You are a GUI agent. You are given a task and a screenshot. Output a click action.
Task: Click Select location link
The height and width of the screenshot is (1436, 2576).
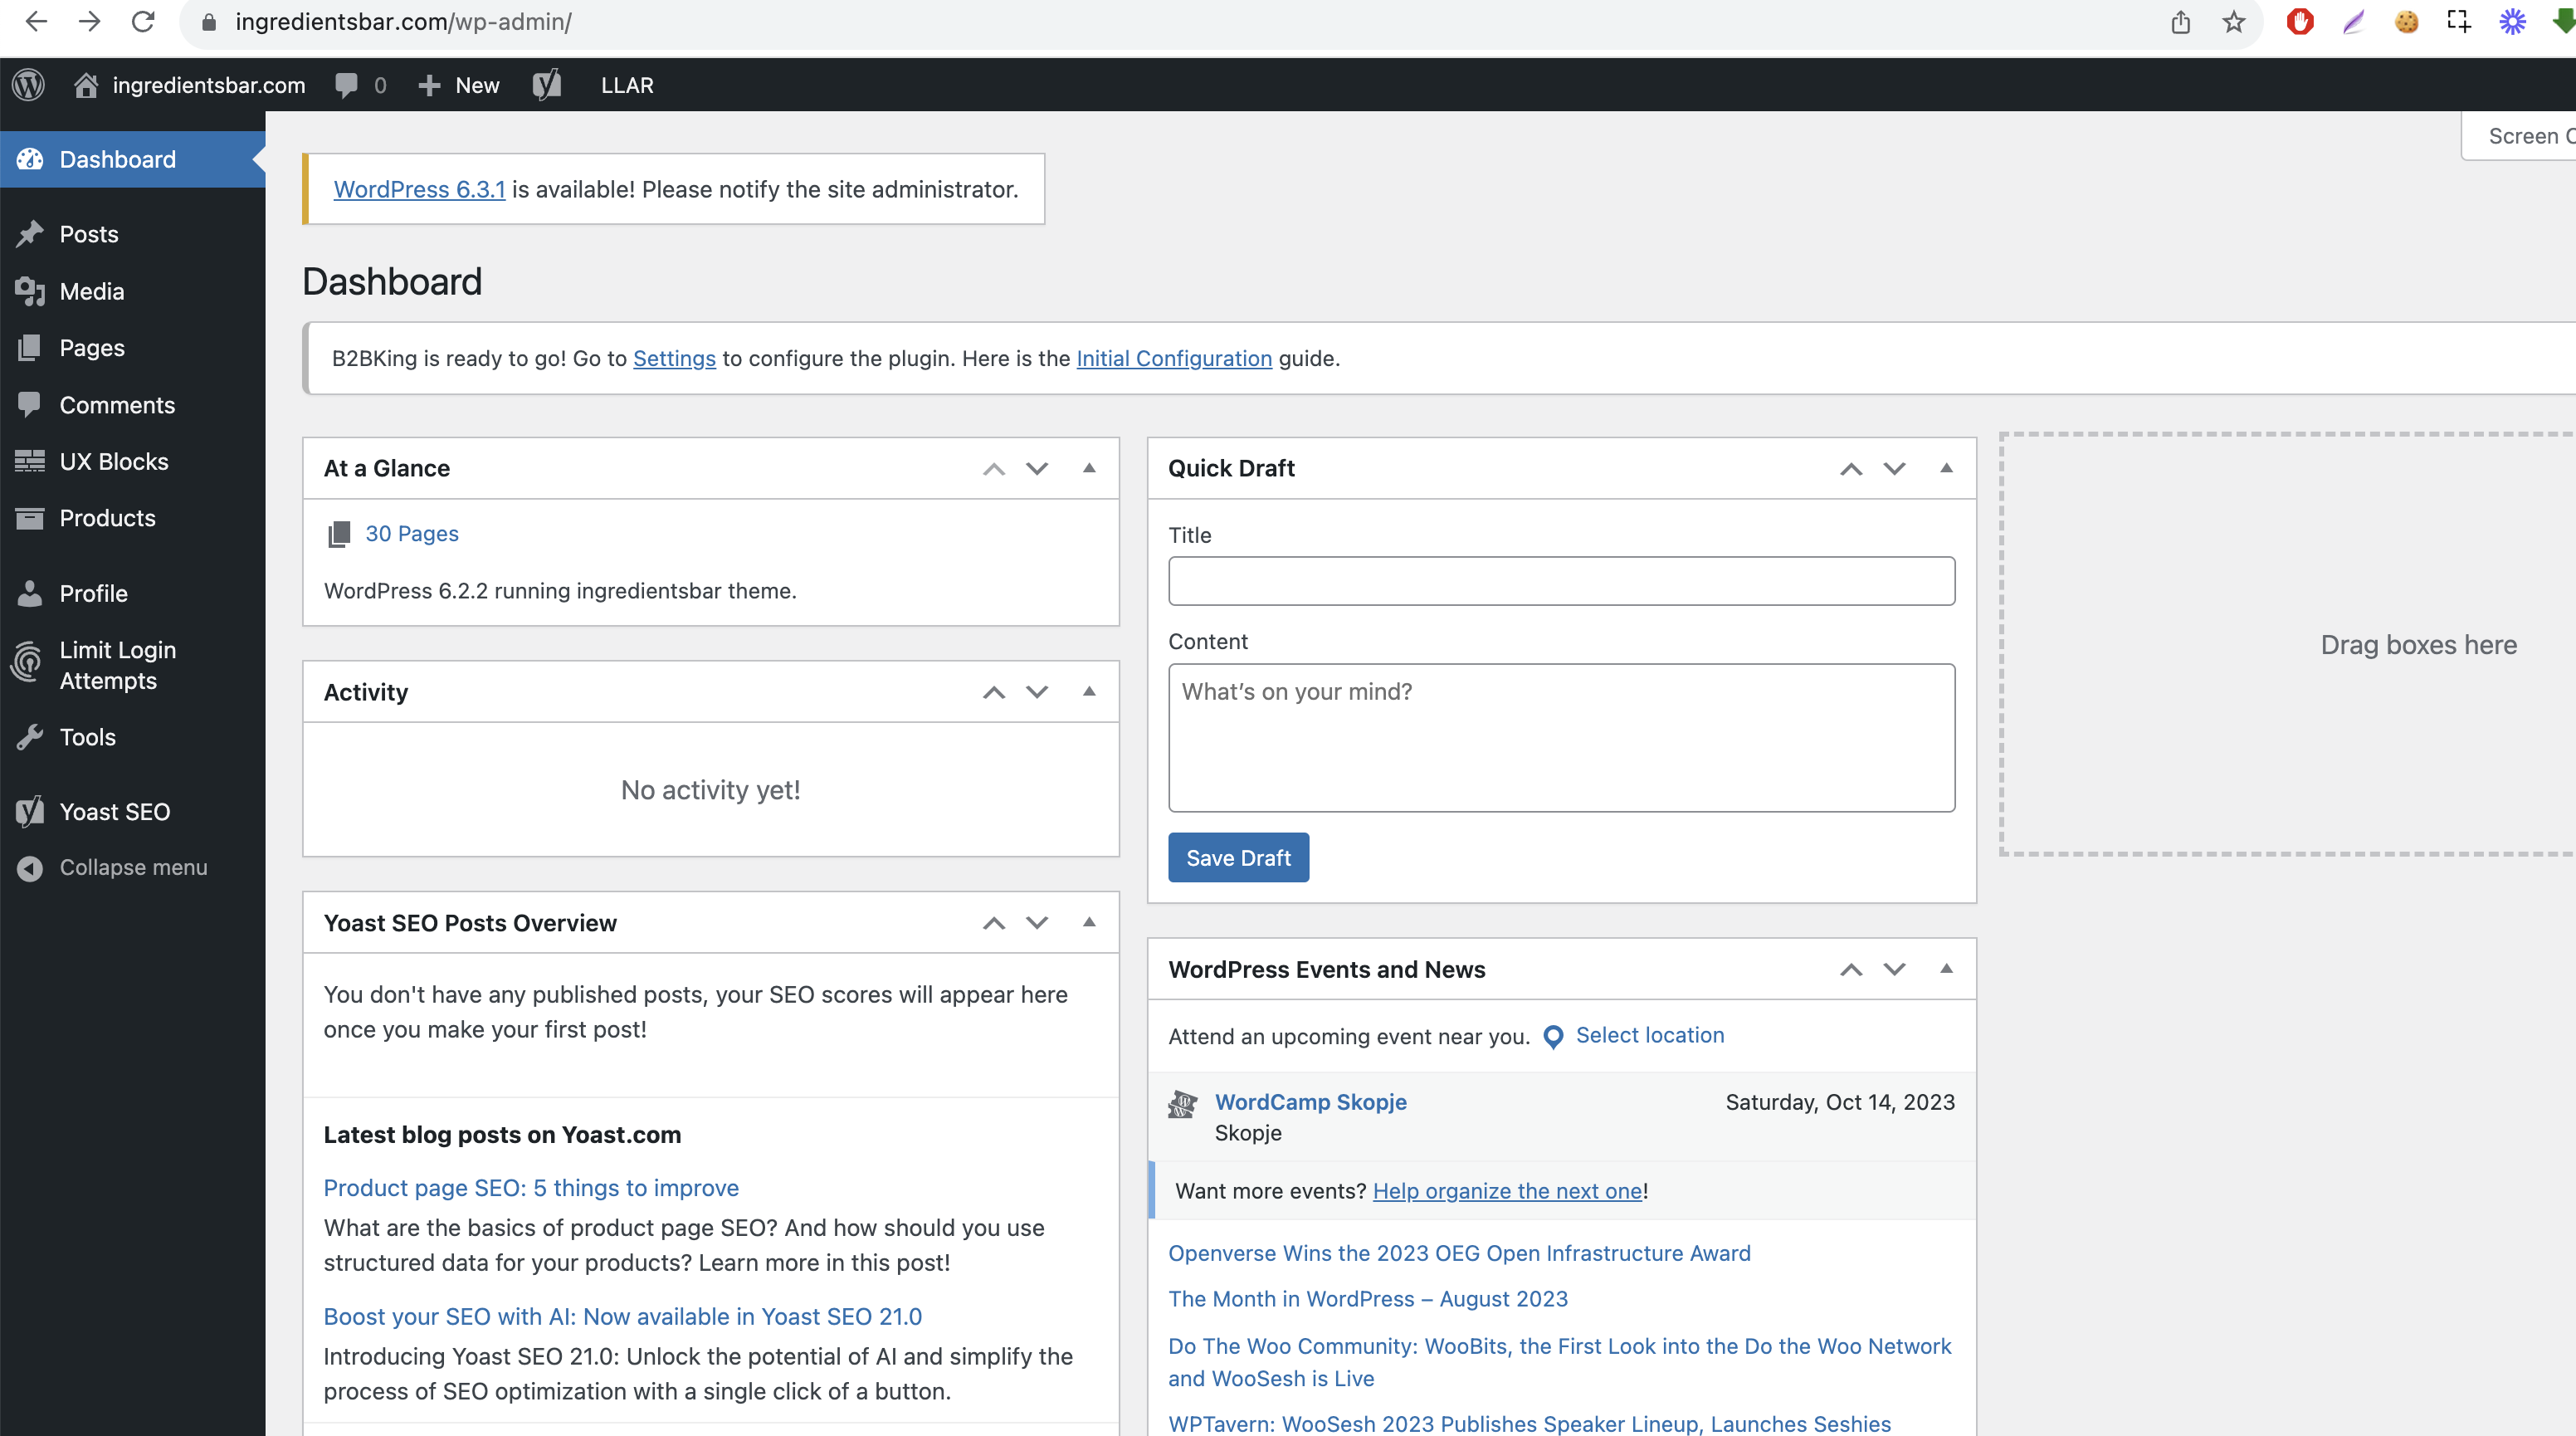1650,1036
